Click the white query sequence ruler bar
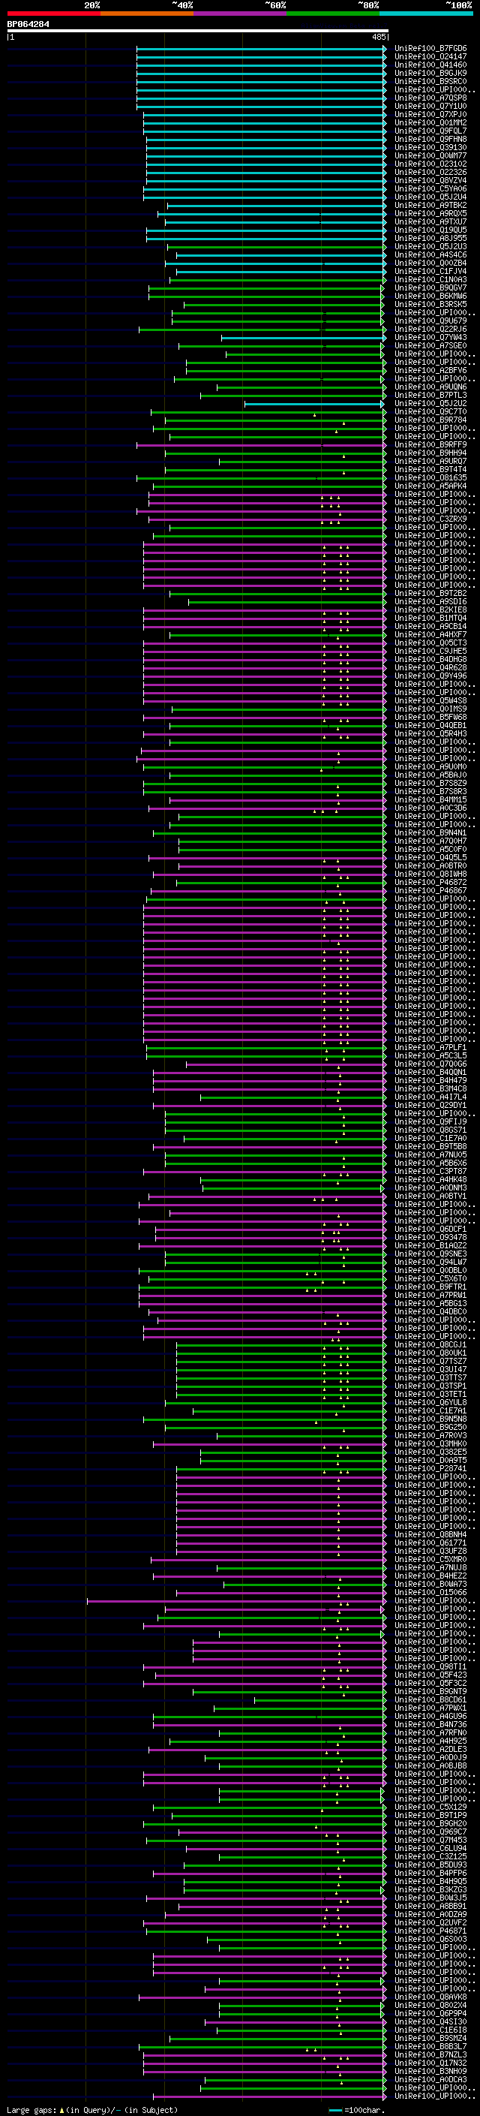 coord(198,32)
